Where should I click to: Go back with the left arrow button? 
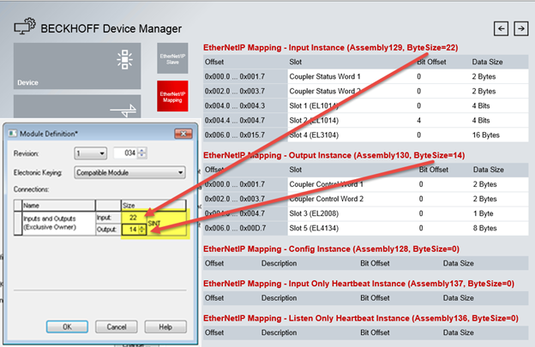click(501, 28)
